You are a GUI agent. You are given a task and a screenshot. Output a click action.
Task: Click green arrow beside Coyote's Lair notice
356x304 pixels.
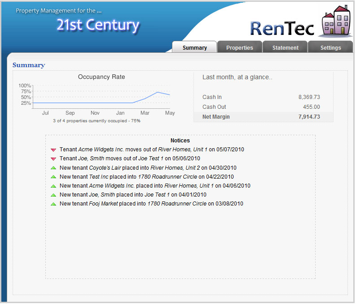(x=53, y=168)
